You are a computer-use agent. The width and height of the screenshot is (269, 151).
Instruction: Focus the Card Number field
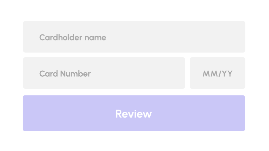(x=104, y=73)
